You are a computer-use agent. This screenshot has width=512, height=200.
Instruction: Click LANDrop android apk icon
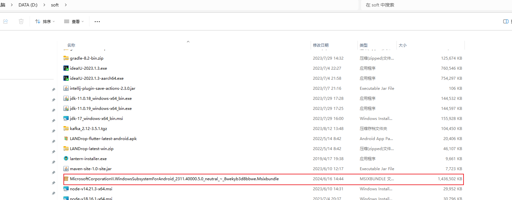point(66,138)
